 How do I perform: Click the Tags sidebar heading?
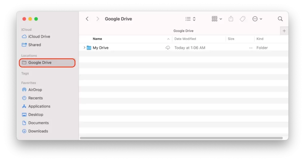click(x=25, y=73)
